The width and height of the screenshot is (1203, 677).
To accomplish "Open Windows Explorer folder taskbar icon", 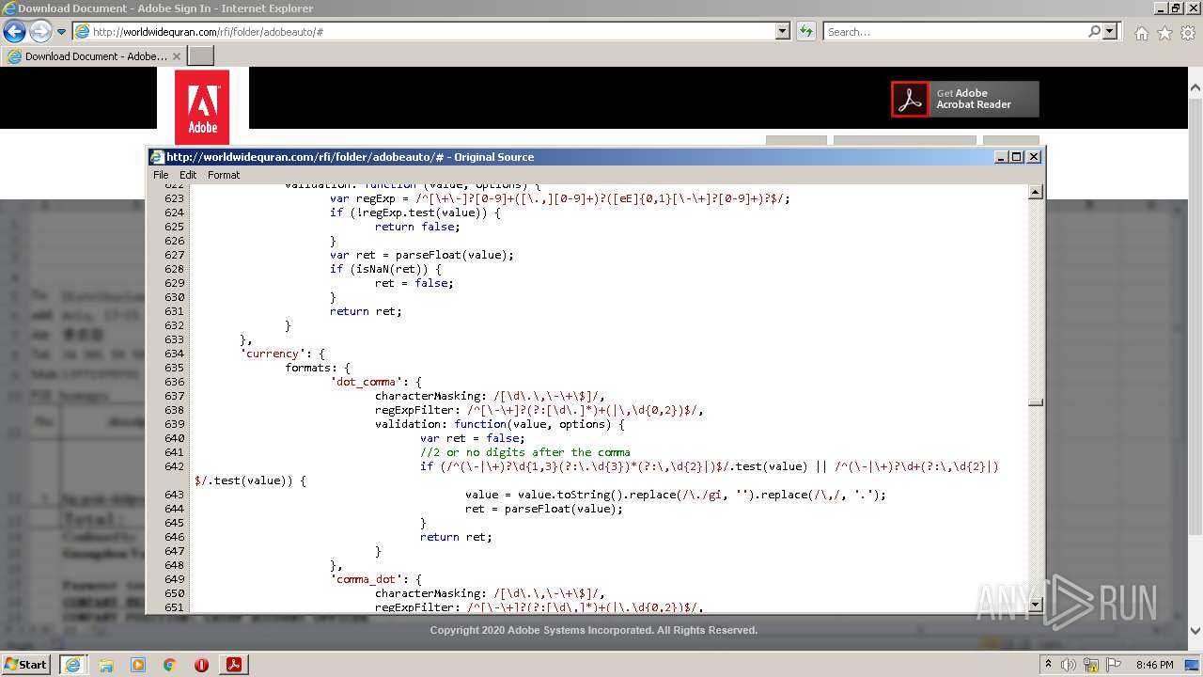I will 106,665.
